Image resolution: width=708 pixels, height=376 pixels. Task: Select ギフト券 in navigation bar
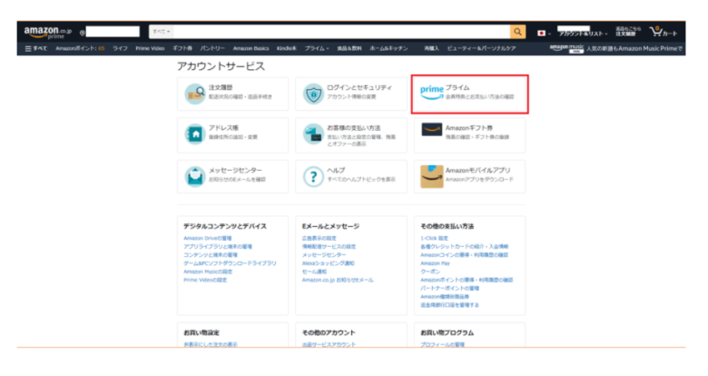click(x=182, y=48)
